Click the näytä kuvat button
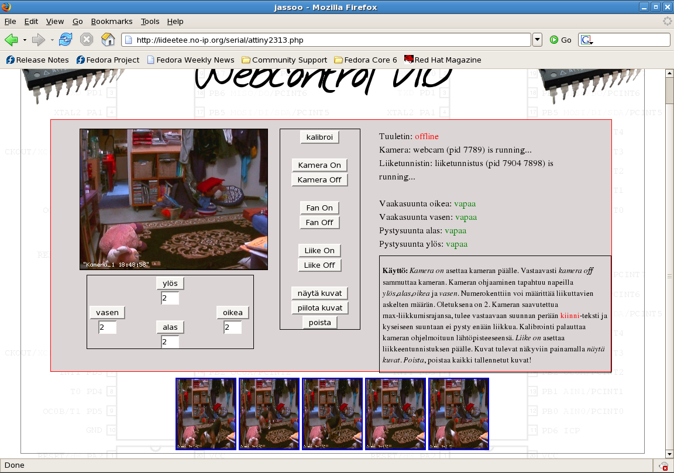674x473 pixels. (320, 293)
